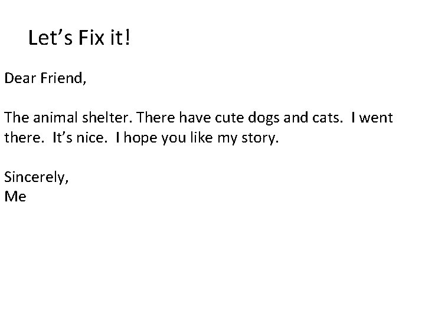Click the 'Let's Fix it!' title
425x318 pixels.
(79, 37)
